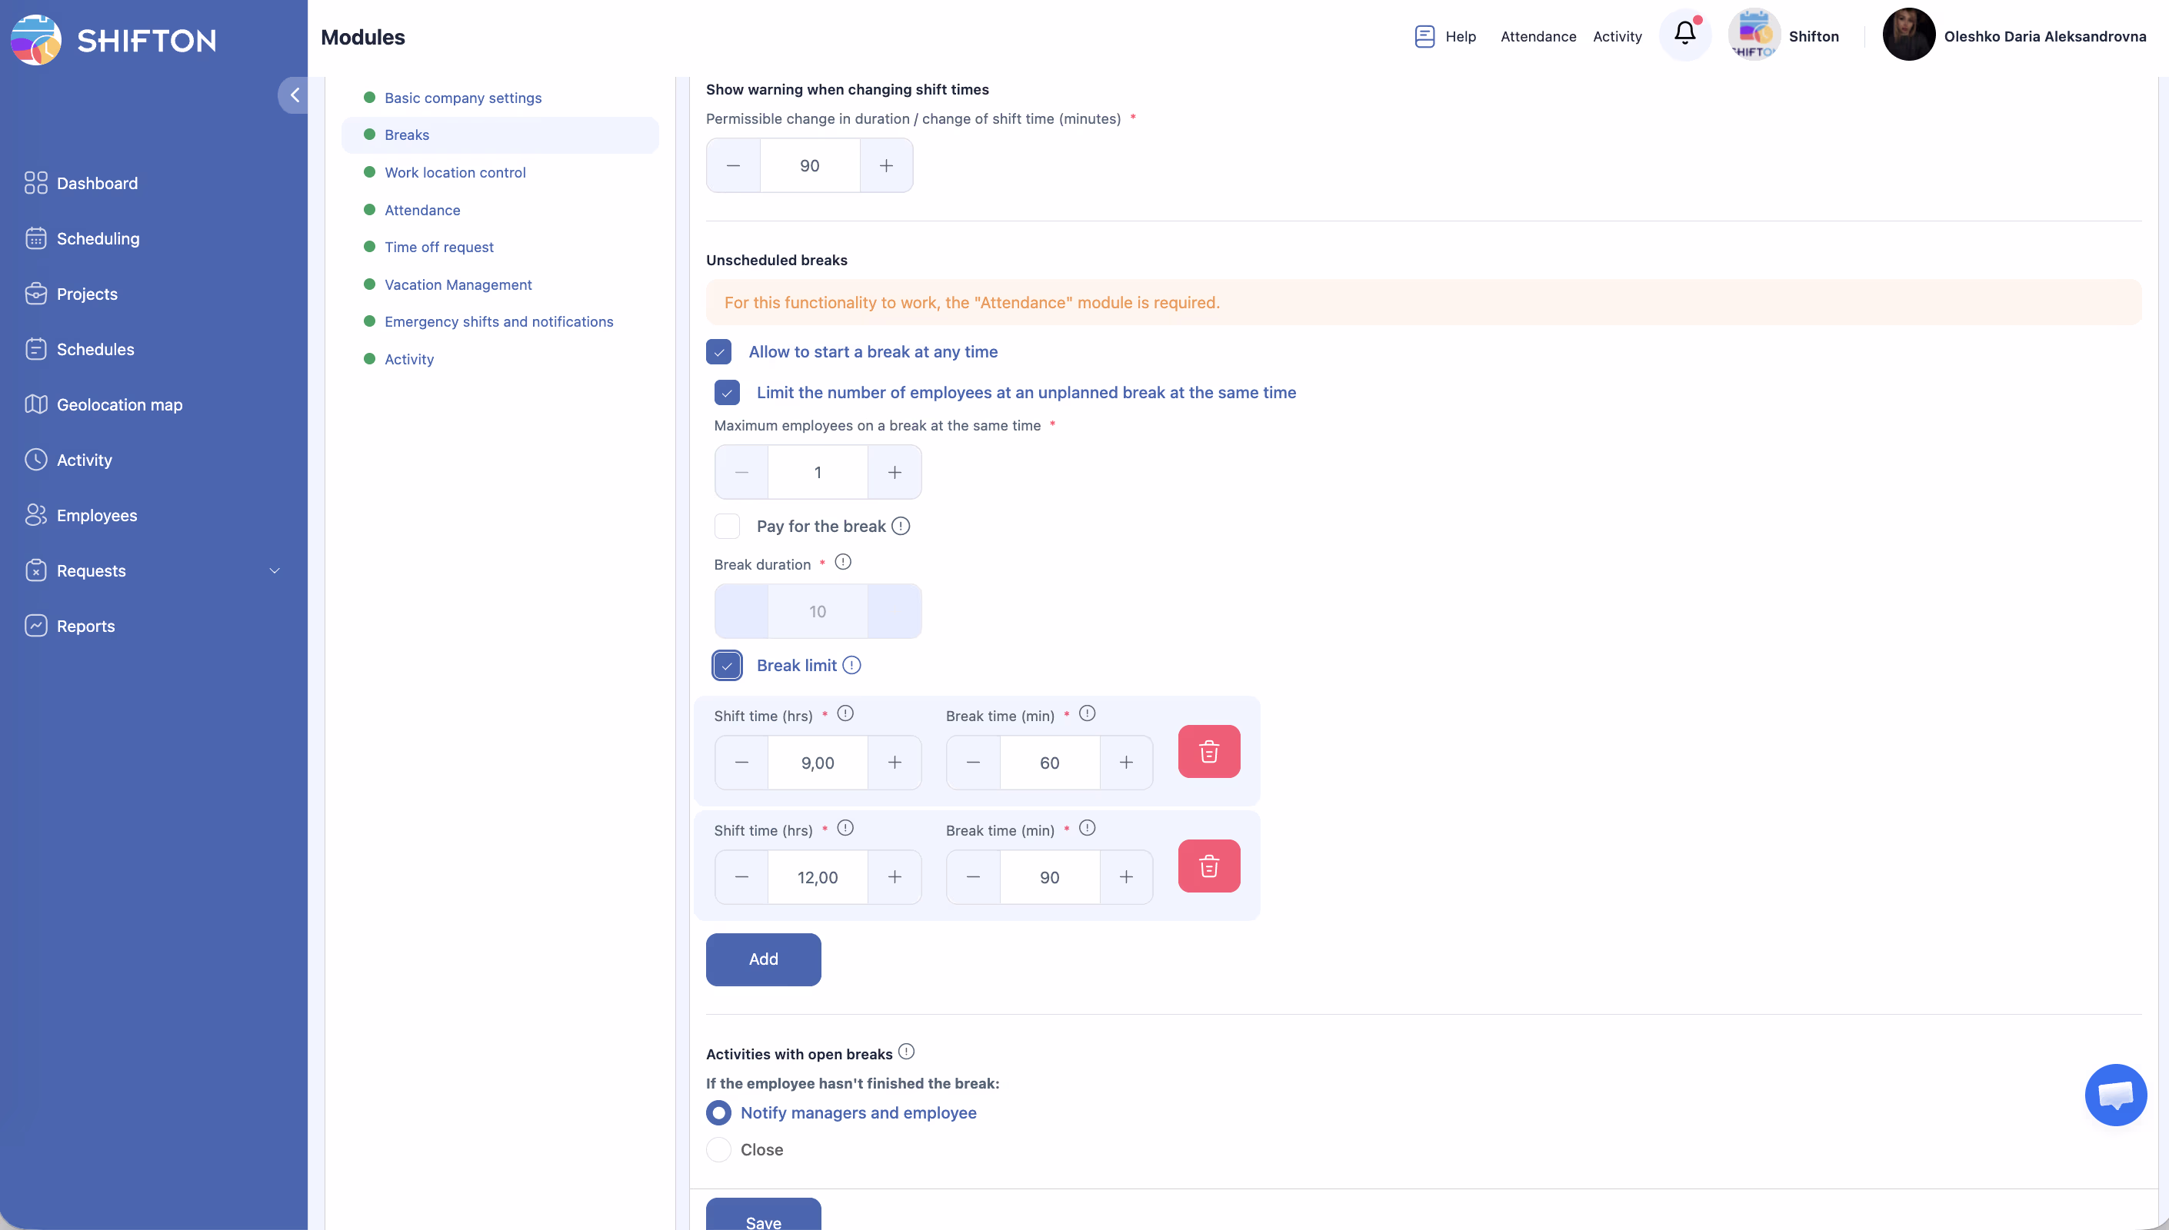The width and height of the screenshot is (2169, 1230).
Task: Delete the 12,00 hour break limit row
Action: 1208,866
